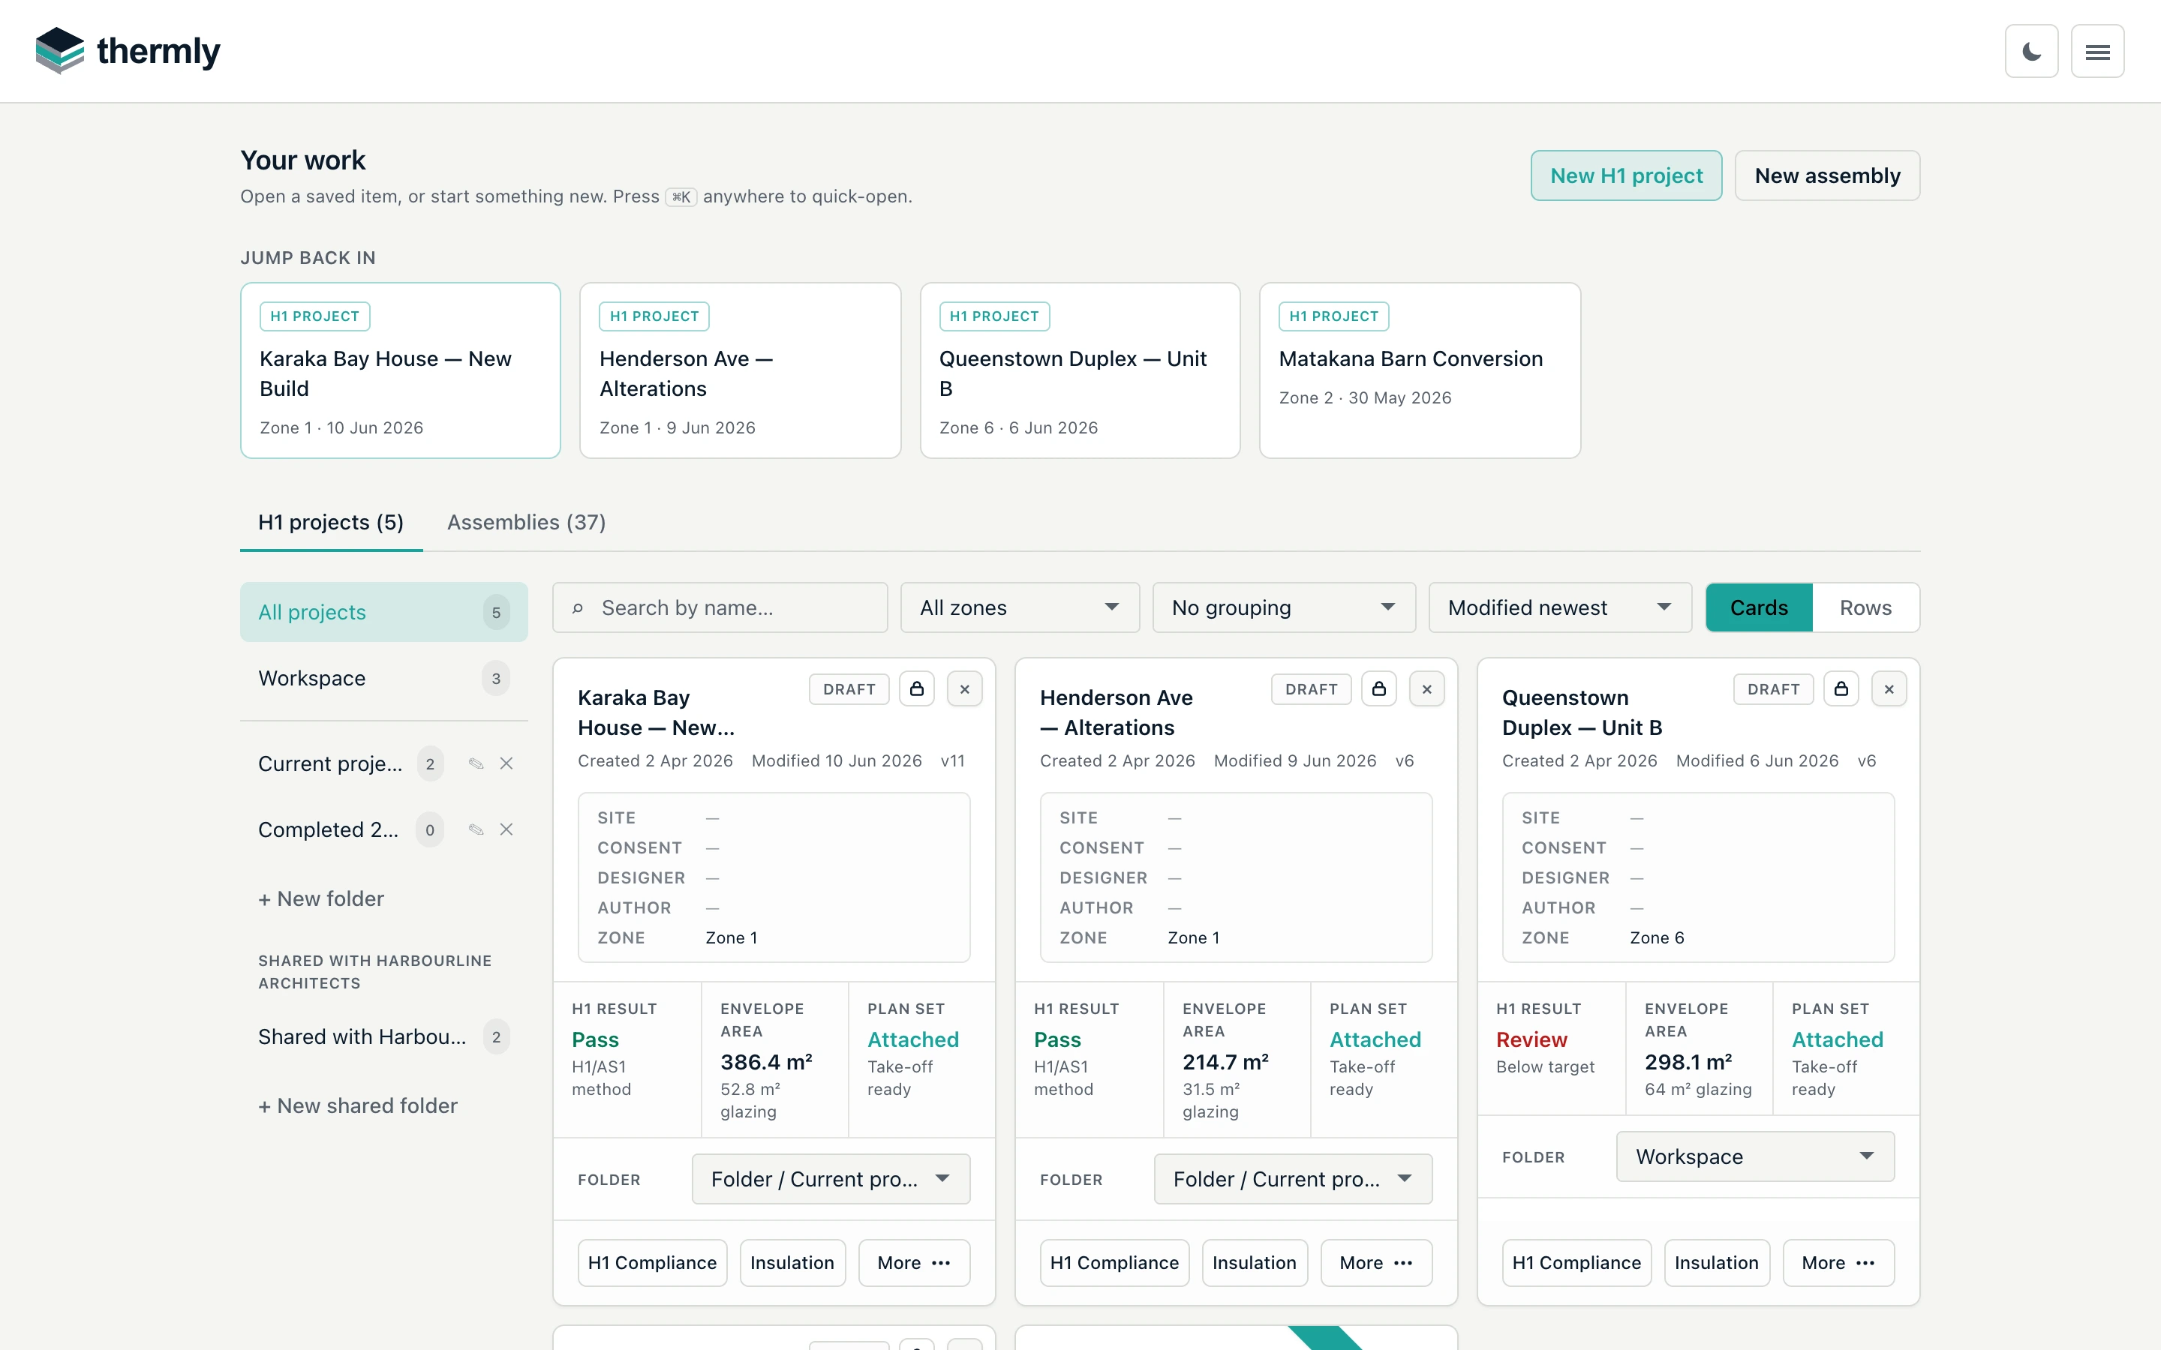Click the Karaka Bay House card title
Image resolution: width=2161 pixels, height=1350 pixels.
(x=657, y=712)
